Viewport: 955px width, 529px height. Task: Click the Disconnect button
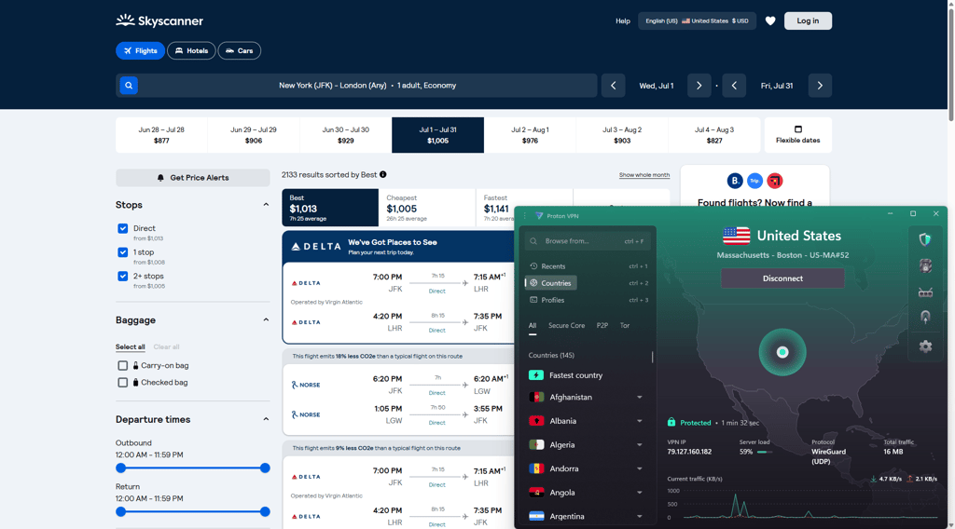click(x=782, y=278)
